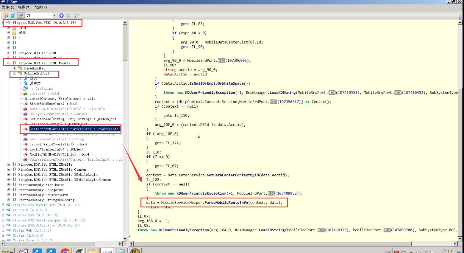This screenshot has height=253, width=464.
Task: Click the GetTranferRouteInfo method icon
Action: coord(26,129)
